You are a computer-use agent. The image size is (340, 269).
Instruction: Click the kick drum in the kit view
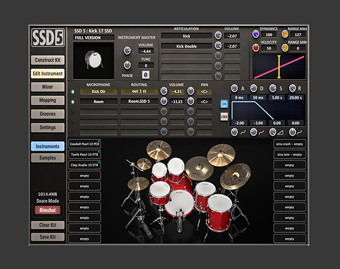pos(179,203)
